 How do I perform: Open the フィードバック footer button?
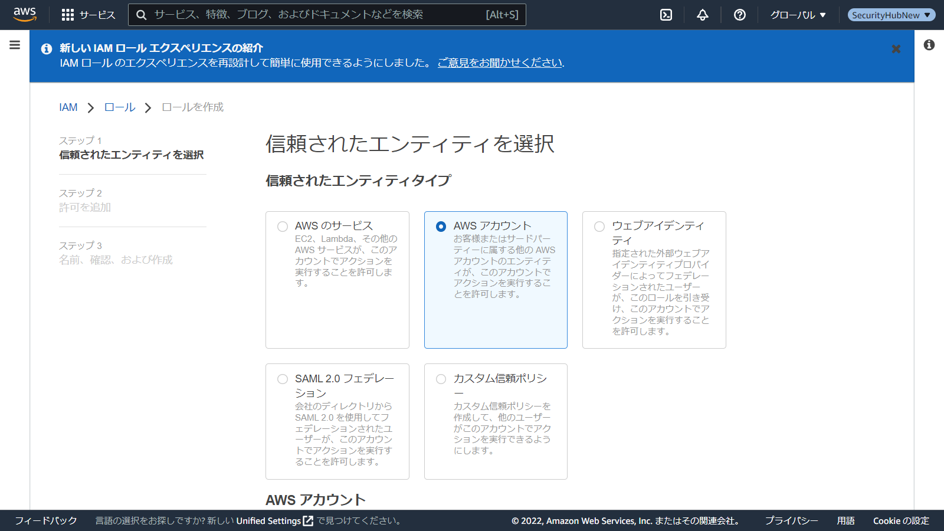click(x=46, y=520)
